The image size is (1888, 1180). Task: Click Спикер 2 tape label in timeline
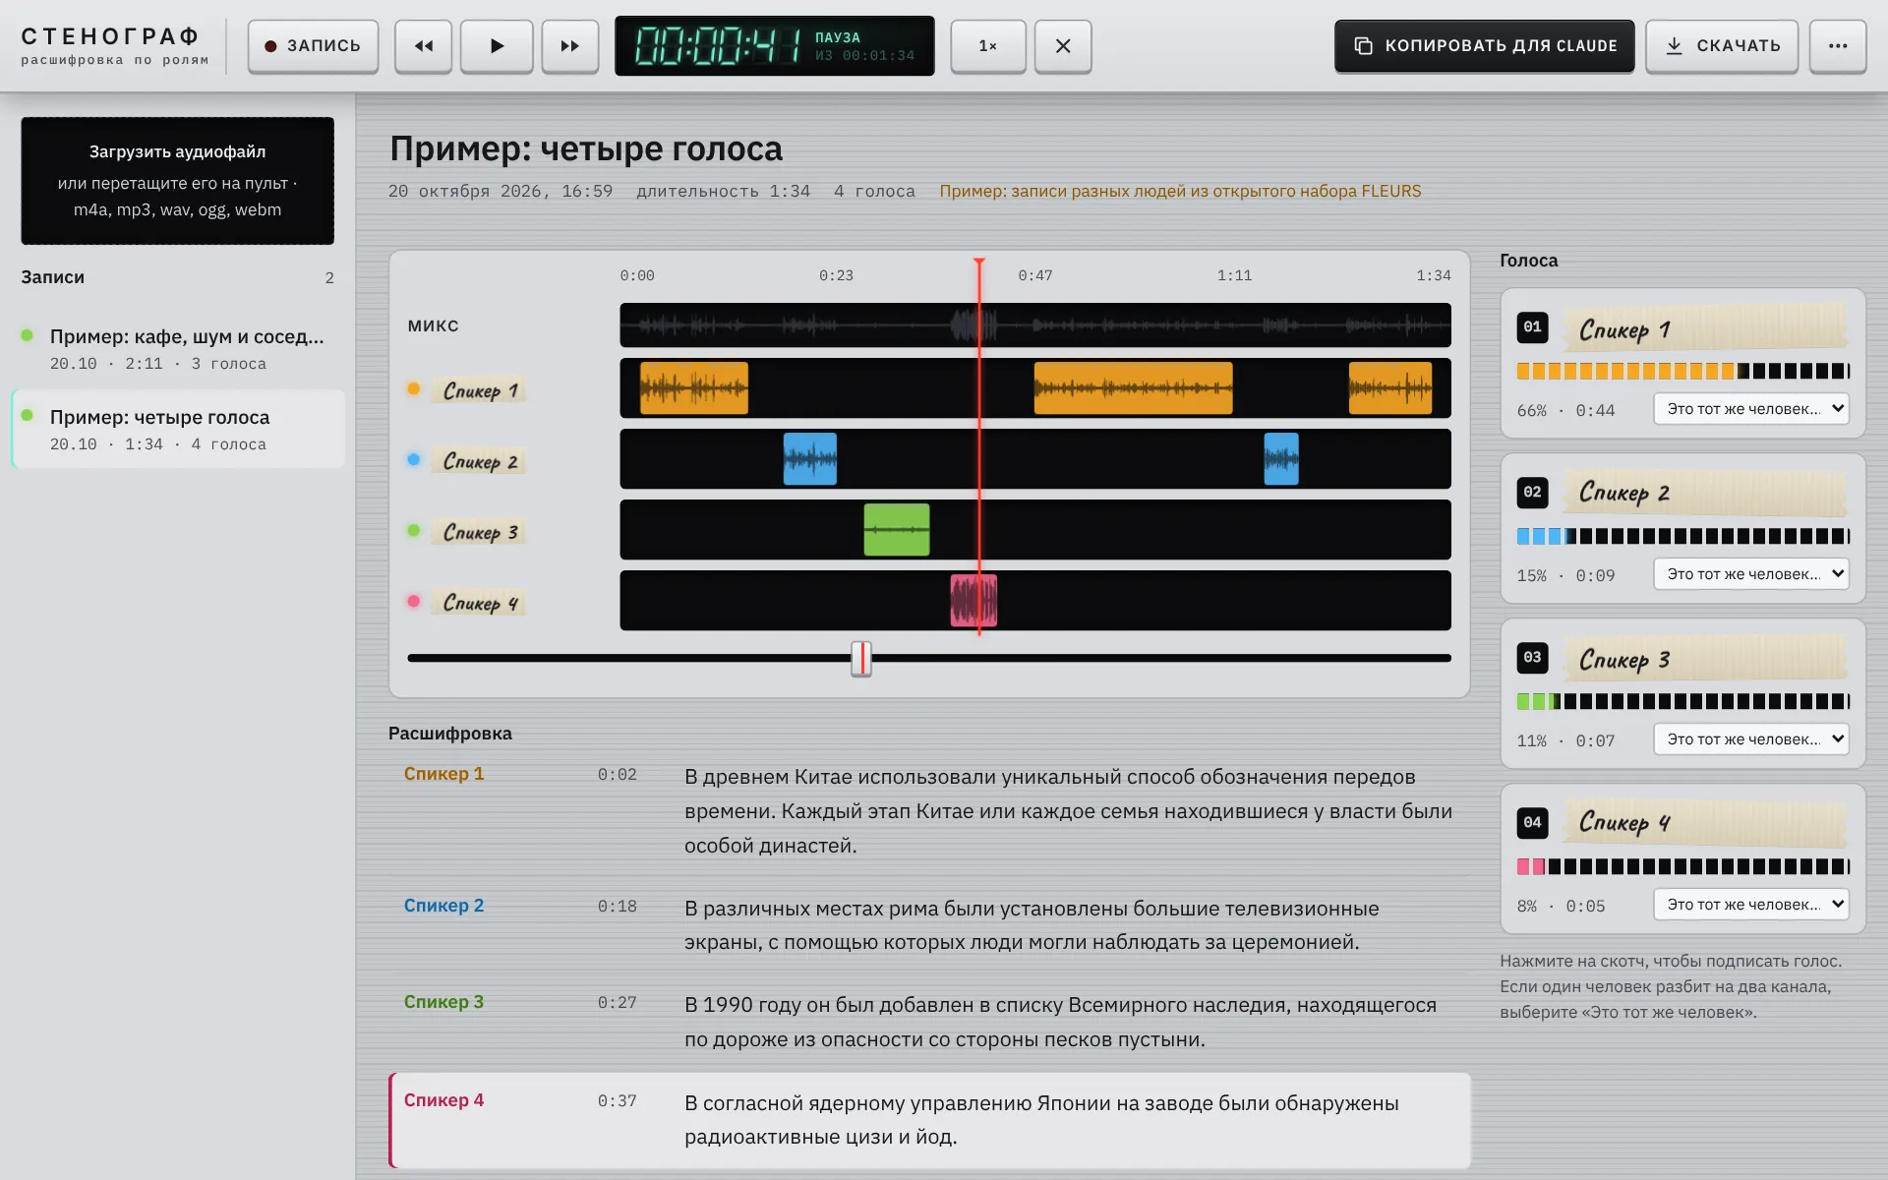pyautogui.click(x=479, y=461)
